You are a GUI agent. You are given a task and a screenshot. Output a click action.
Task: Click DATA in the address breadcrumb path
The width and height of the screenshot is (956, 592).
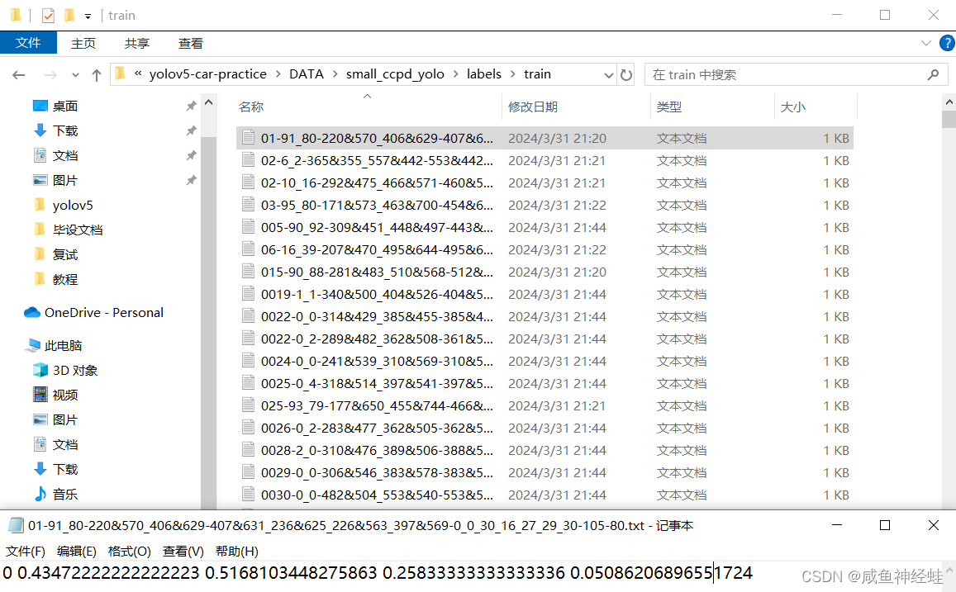pyautogui.click(x=307, y=73)
